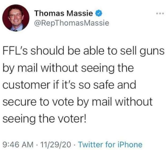Screen dimensions: 168x150
Task: Click the tweet line starting 'by mail without seeing'
Action: (x=68, y=68)
